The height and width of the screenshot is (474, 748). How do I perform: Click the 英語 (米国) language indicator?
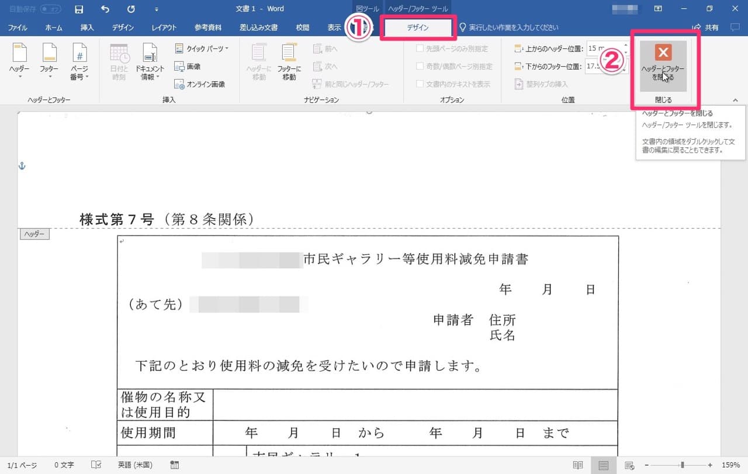(x=135, y=465)
